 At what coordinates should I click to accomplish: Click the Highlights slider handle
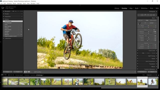coord(146,36)
